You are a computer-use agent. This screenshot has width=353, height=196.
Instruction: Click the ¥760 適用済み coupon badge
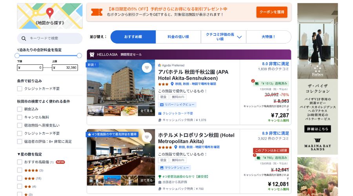coord(272,158)
